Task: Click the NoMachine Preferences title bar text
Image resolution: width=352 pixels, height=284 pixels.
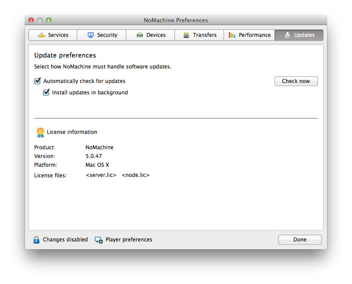Action: pos(176,20)
